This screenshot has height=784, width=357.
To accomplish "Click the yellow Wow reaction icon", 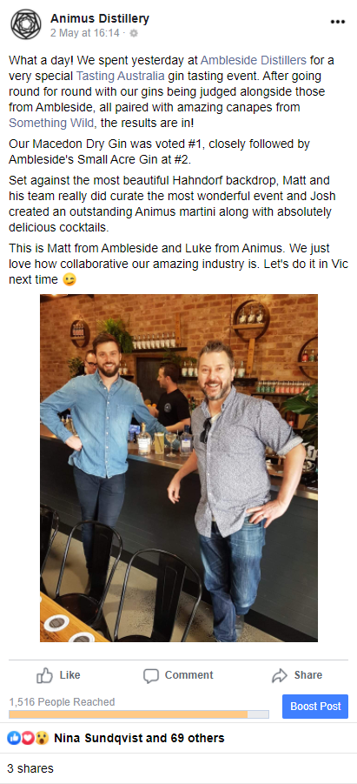I will pos(42,738).
